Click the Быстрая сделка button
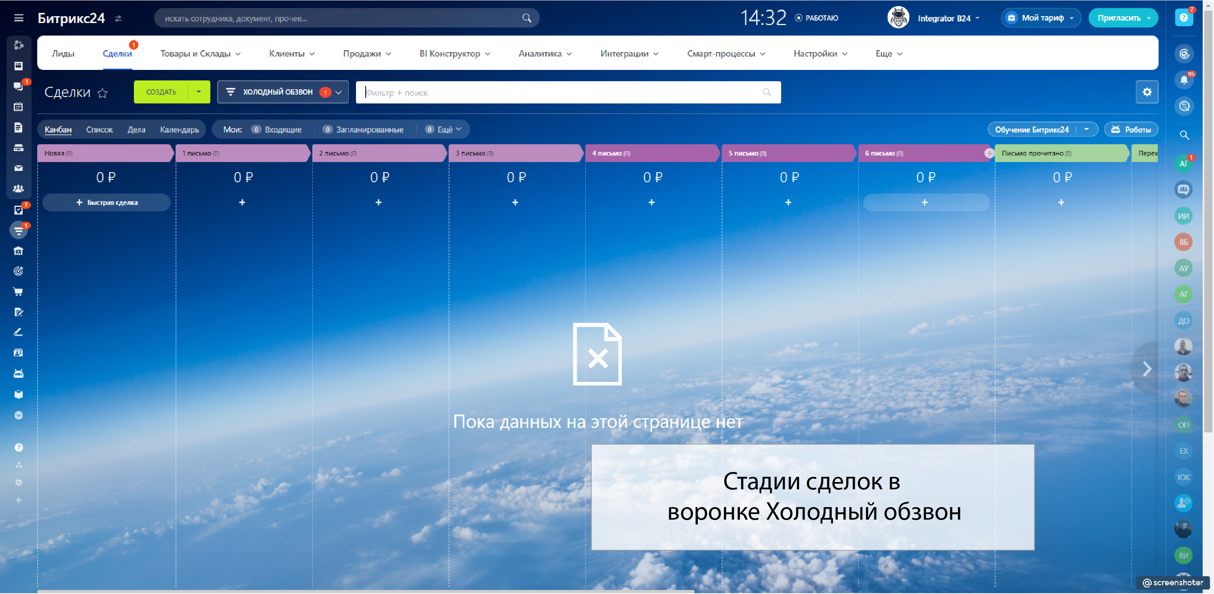 pos(106,202)
